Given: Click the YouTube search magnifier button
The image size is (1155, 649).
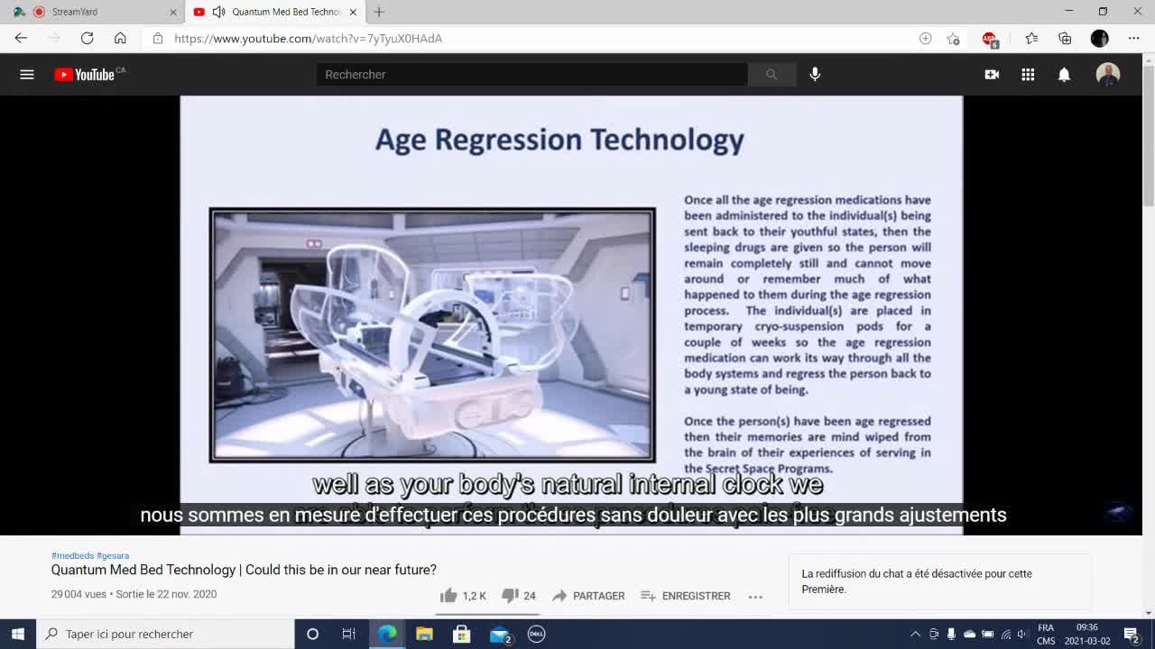Looking at the screenshot, I should point(772,75).
